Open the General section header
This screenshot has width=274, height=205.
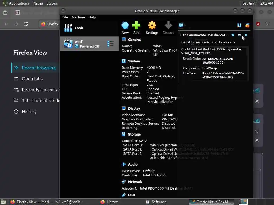pos(134,40)
